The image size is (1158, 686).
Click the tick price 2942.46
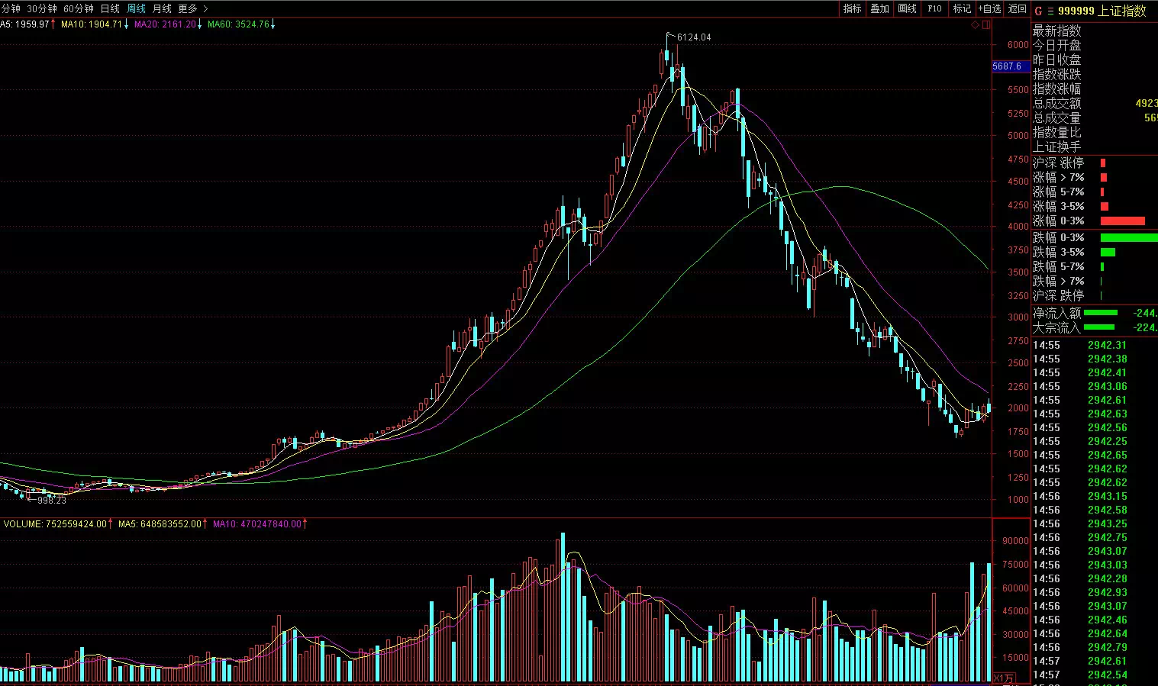point(1108,620)
